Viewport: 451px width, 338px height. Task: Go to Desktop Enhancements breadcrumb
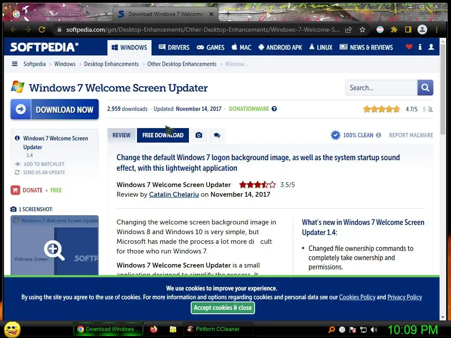coord(111,64)
